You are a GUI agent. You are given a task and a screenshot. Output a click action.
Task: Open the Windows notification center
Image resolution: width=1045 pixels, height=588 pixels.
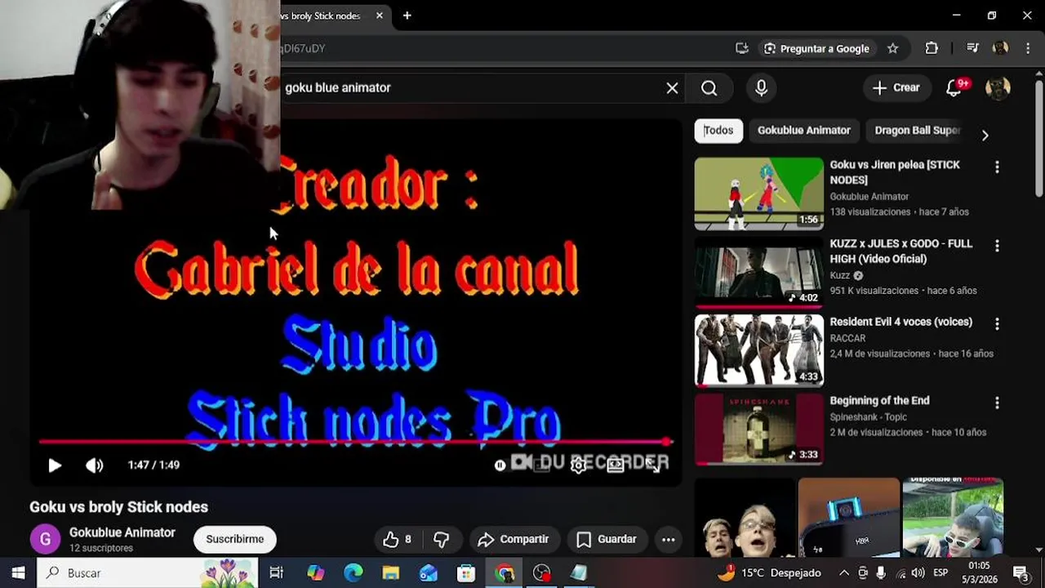click(1021, 572)
